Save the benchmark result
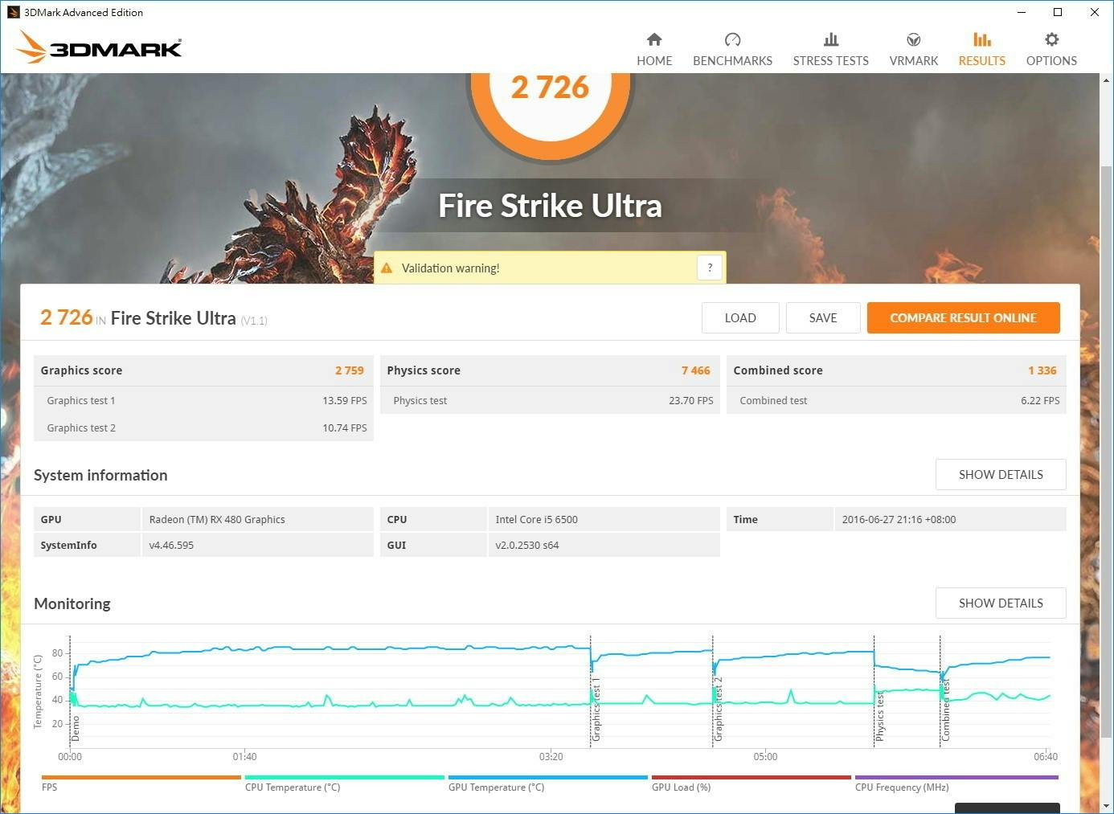1114x814 pixels. (x=822, y=318)
